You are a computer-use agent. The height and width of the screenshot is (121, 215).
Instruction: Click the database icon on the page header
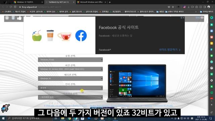click(x=13, y=18)
